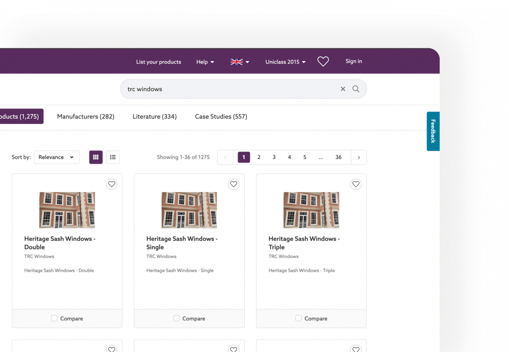The image size is (509, 352).
Task: Open the favourites heart in the top bar
Action: (x=323, y=61)
